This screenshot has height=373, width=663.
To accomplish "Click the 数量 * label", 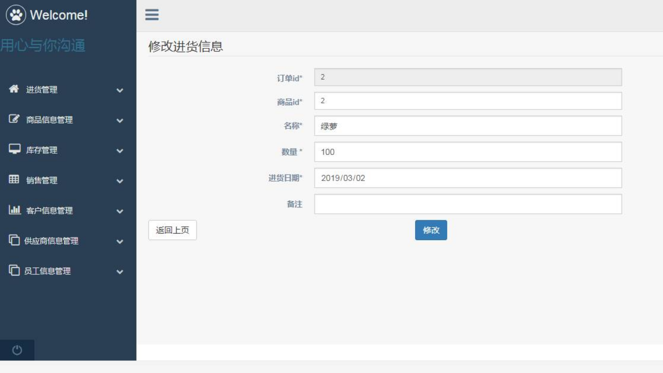I will (x=292, y=152).
